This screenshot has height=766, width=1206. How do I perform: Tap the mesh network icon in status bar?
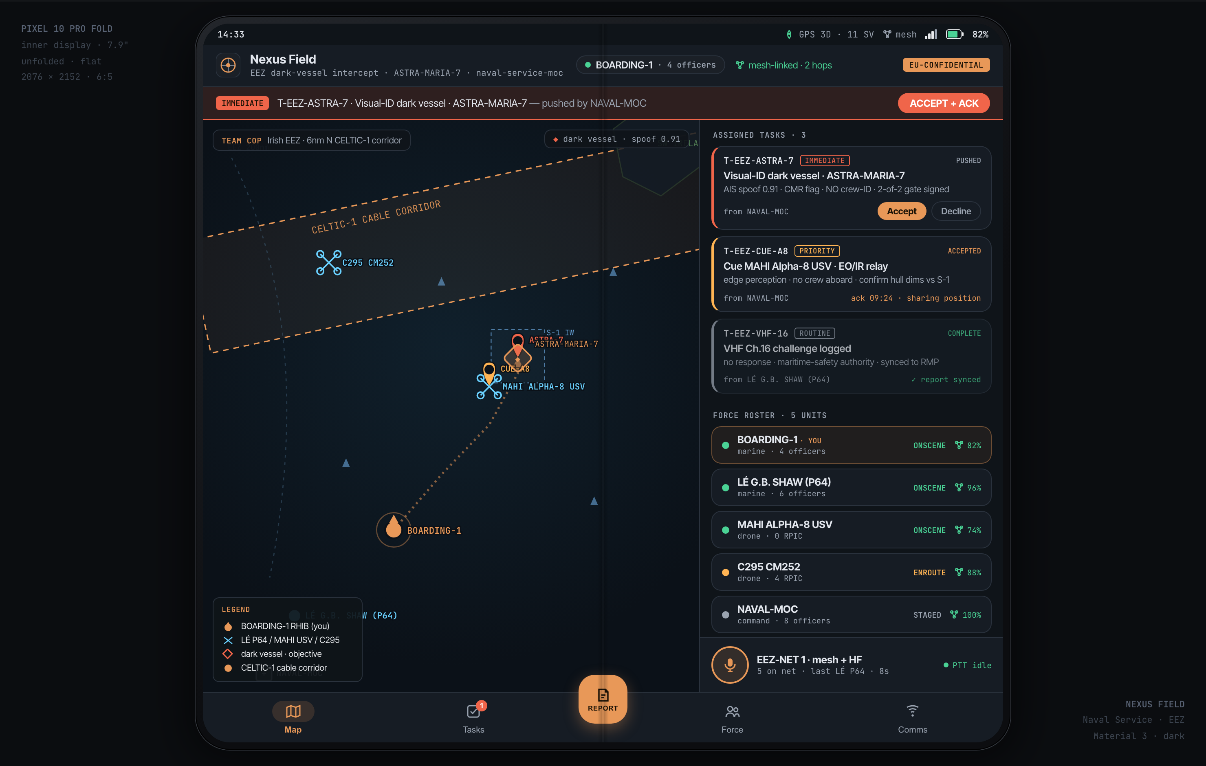[x=887, y=35]
